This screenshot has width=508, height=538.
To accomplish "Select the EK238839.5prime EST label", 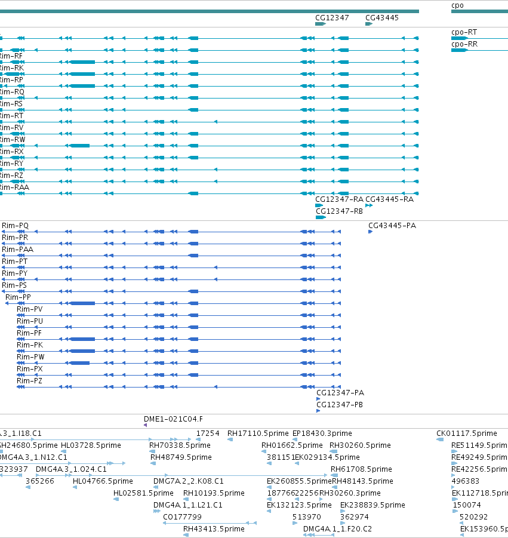I will click(372, 505).
